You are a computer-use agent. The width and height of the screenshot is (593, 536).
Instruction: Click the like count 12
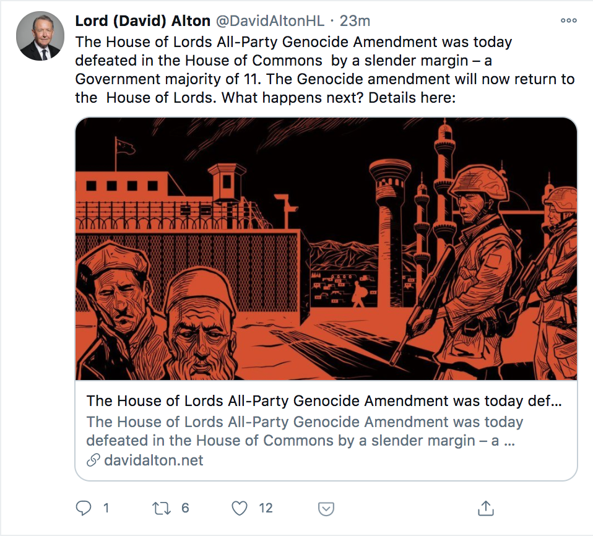(x=266, y=508)
